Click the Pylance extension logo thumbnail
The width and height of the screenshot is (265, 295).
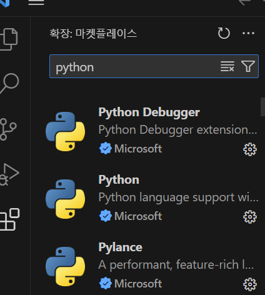pos(66,266)
